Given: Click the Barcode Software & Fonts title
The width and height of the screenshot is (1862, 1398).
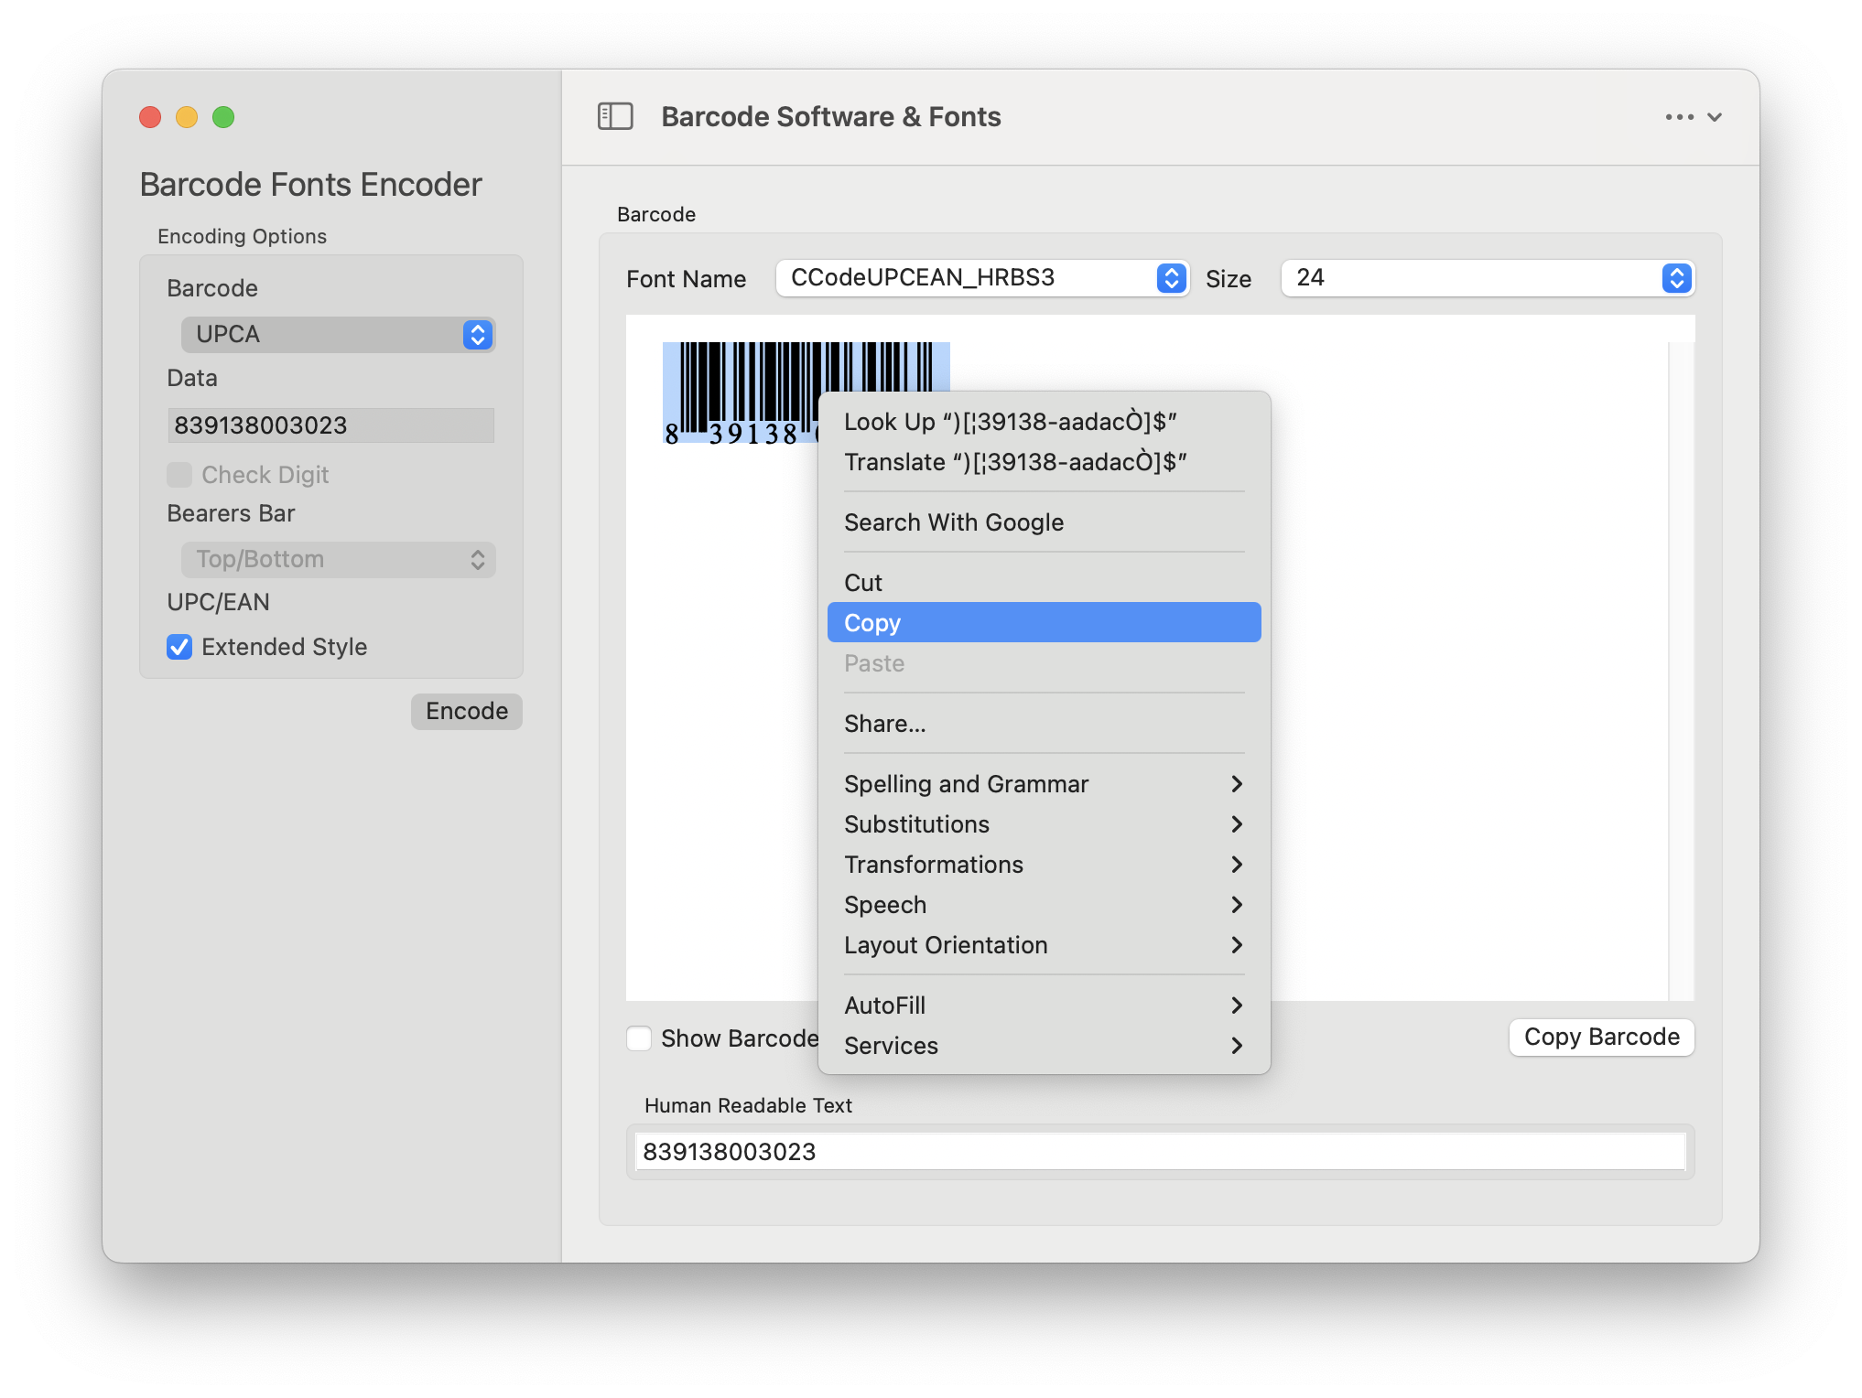Looking at the screenshot, I should 830,117.
